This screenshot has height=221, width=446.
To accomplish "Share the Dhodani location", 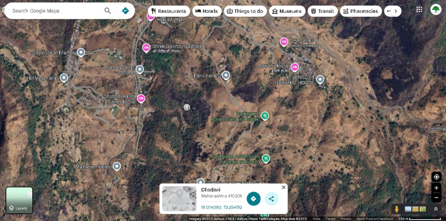I will [272, 199].
